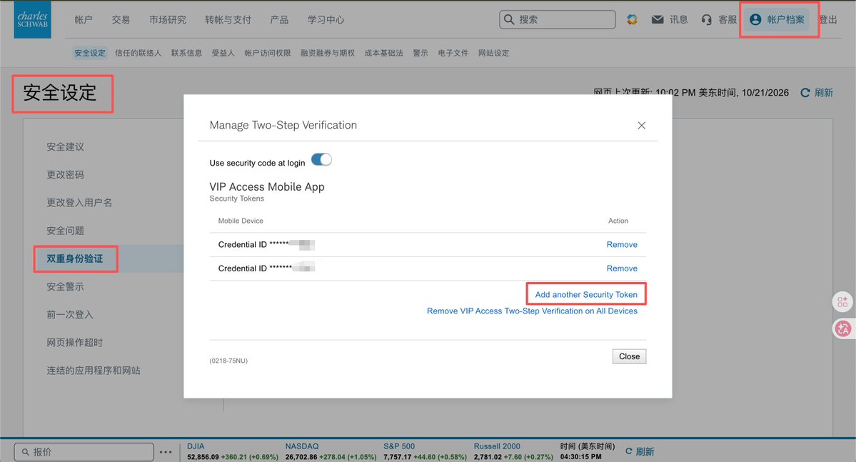Screen dimensions: 856x462
Task: Click the top 搜索 search field
Action: tap(558, 20)
